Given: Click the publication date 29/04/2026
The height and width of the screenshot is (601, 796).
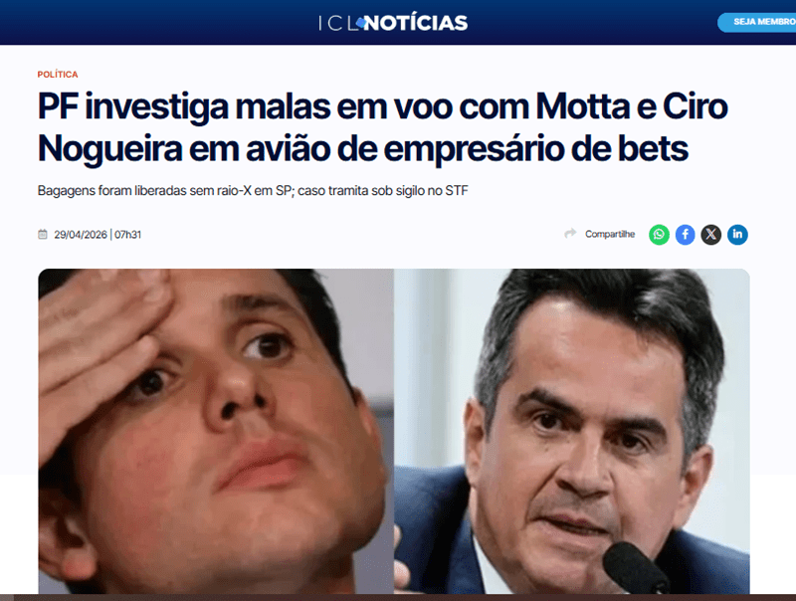Looking at the screenshot, I should [81, 235].
